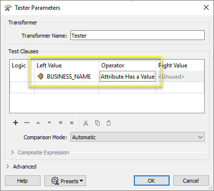Click the Transformer Name input field
This screenshot has height=191, width=214.
coord(137,35)
